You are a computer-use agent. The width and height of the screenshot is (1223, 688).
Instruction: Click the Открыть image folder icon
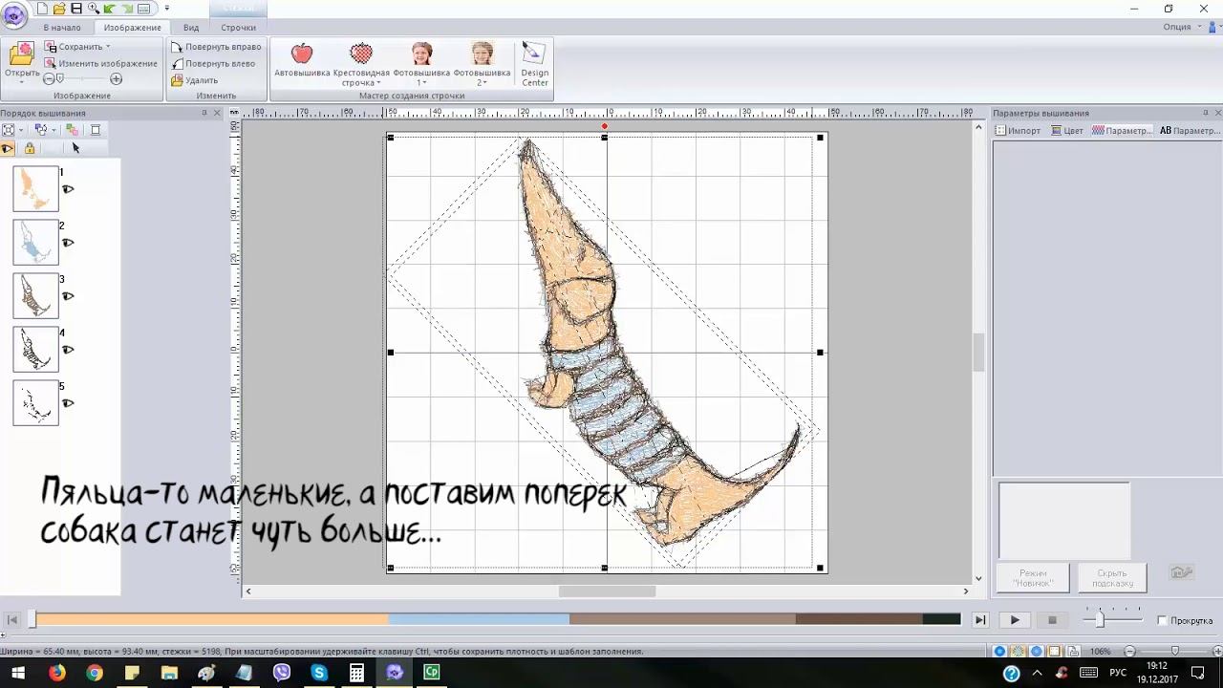[x=21, y=54]
